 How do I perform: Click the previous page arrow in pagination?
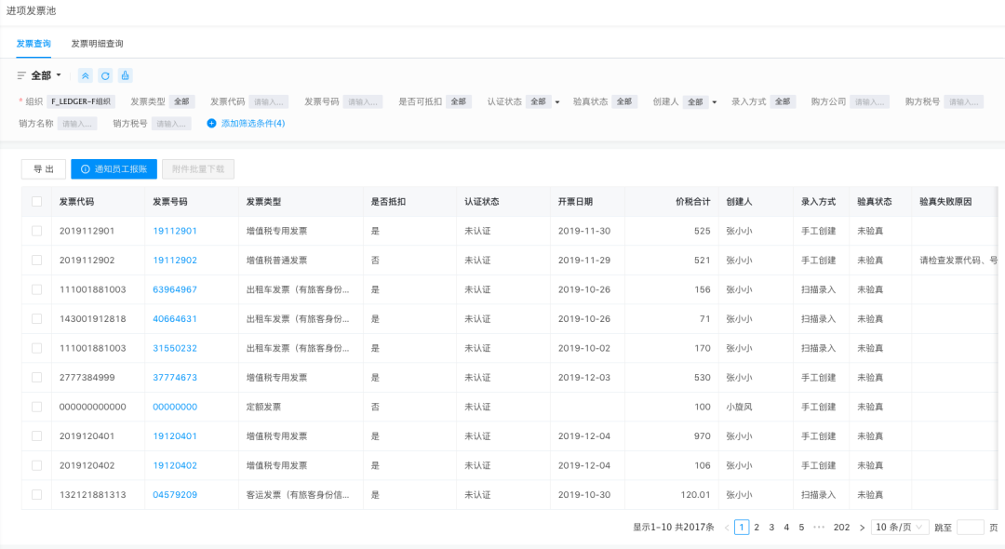pyautogui.click(x=726, y=527)
